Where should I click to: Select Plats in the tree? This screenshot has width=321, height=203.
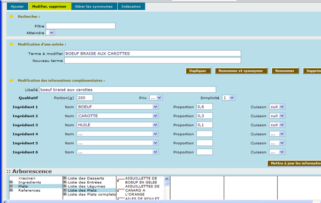23,186
